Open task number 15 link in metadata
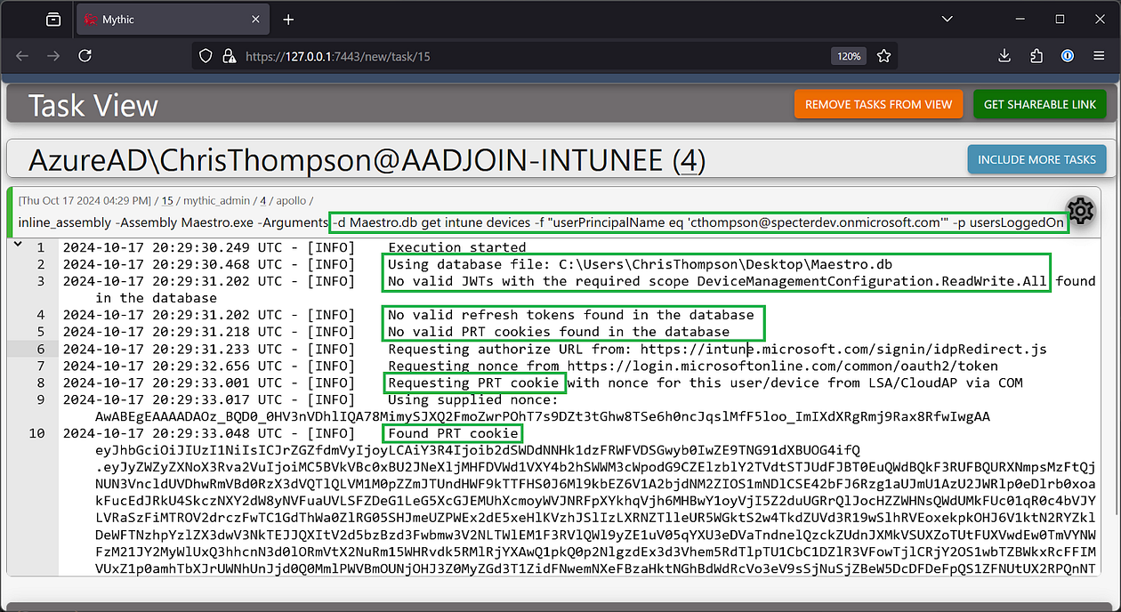The image size is (1121, 612). [167, 202]
